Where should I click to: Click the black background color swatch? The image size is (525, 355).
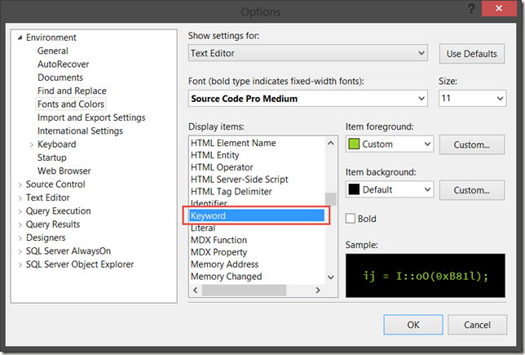click(x=354, y=189)
